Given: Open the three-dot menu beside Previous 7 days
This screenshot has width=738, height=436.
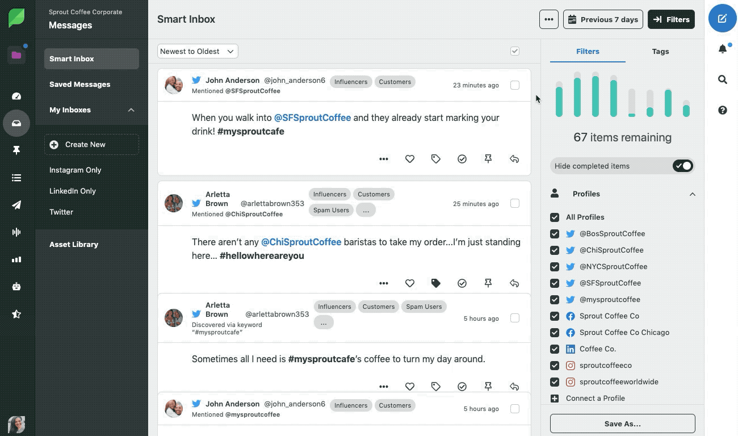Looking at the screenshot, I should (548, 19).
